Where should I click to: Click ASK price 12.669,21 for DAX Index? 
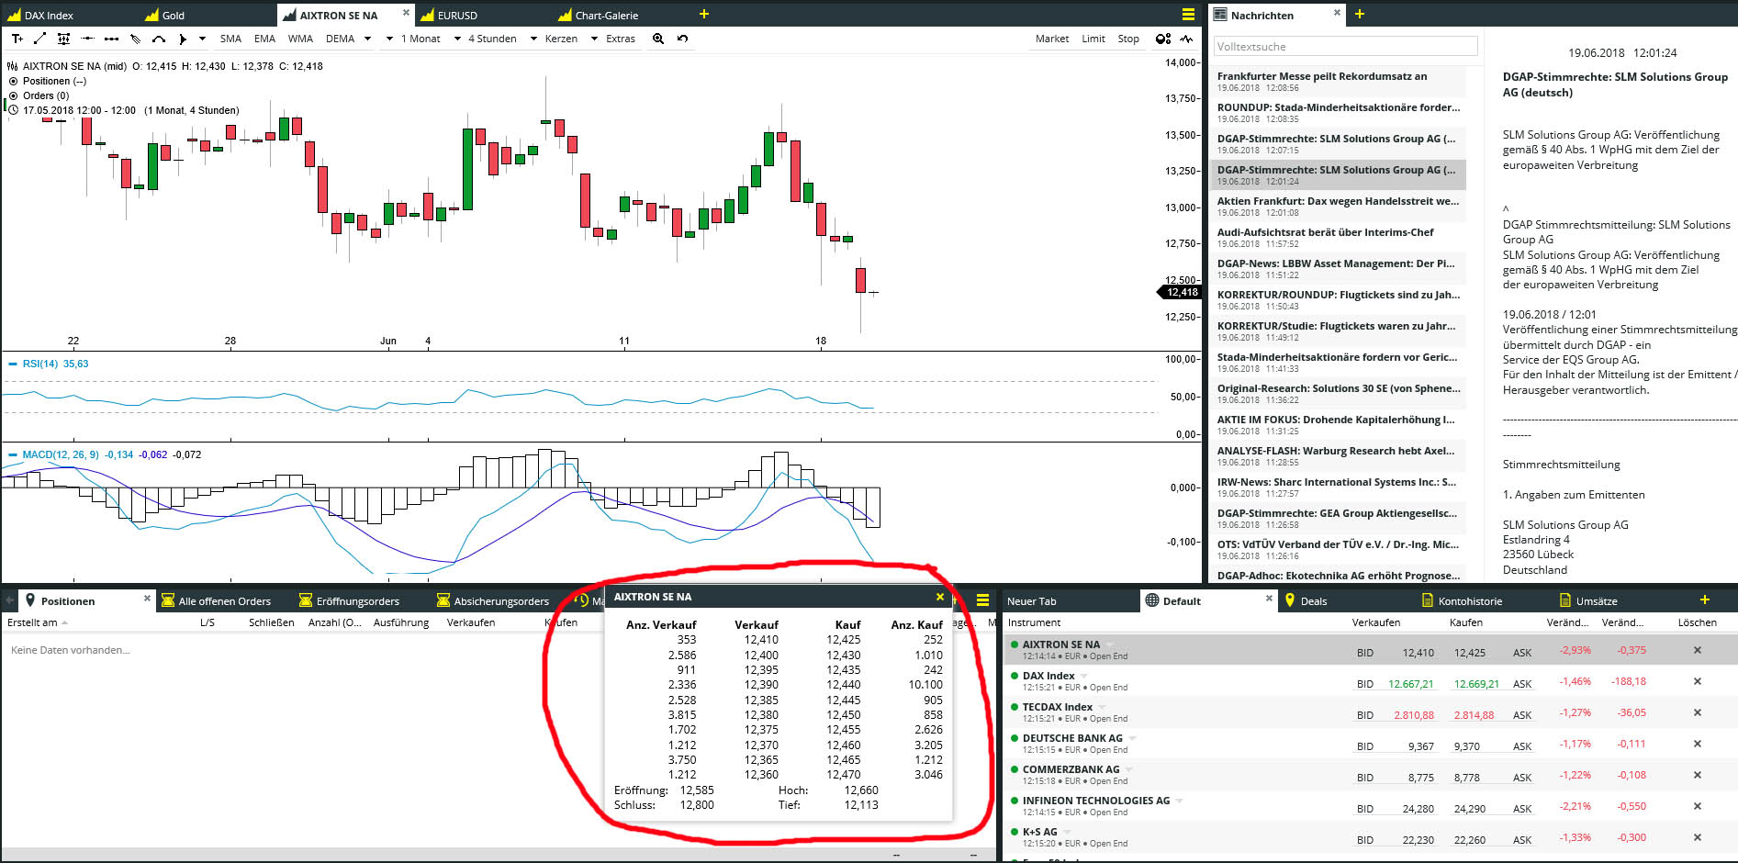(x=1476, y=683)
